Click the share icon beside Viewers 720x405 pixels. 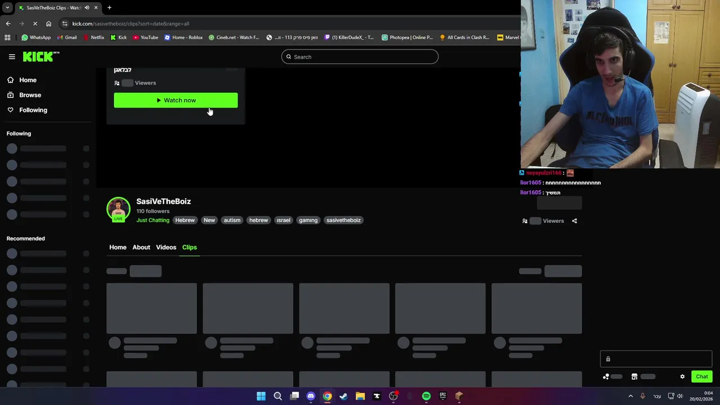coord(574,221)
